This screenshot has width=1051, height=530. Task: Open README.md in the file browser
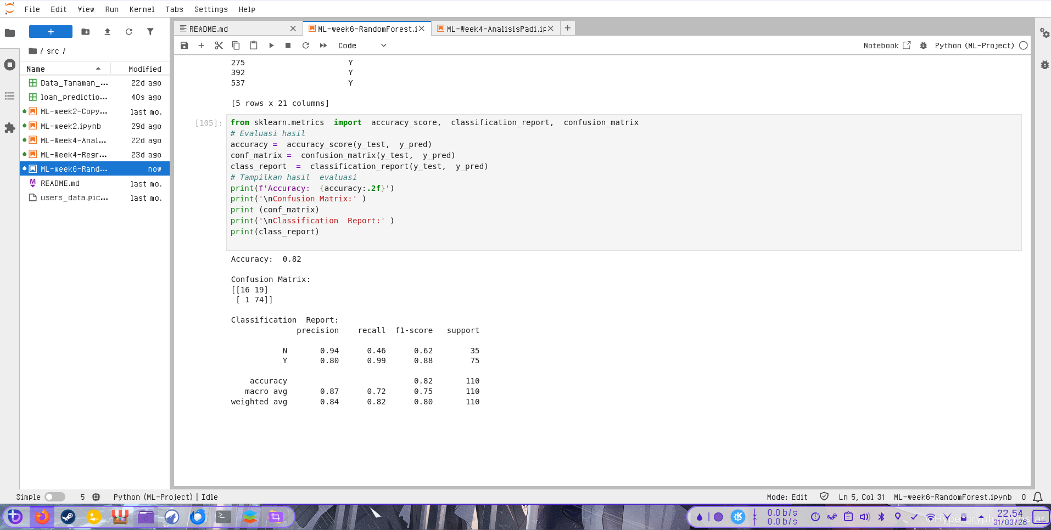point(60,184)
